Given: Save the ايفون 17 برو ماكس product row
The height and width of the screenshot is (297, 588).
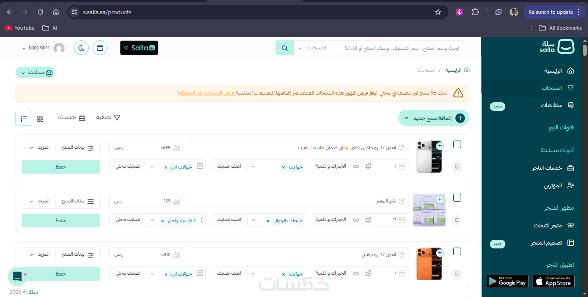Looking at the screenshot, I should (61, 167).
